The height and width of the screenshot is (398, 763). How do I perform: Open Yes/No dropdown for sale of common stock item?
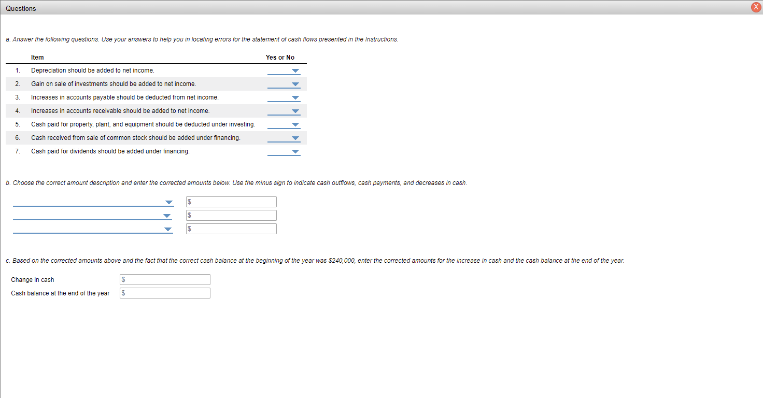(x=284, y=138)
